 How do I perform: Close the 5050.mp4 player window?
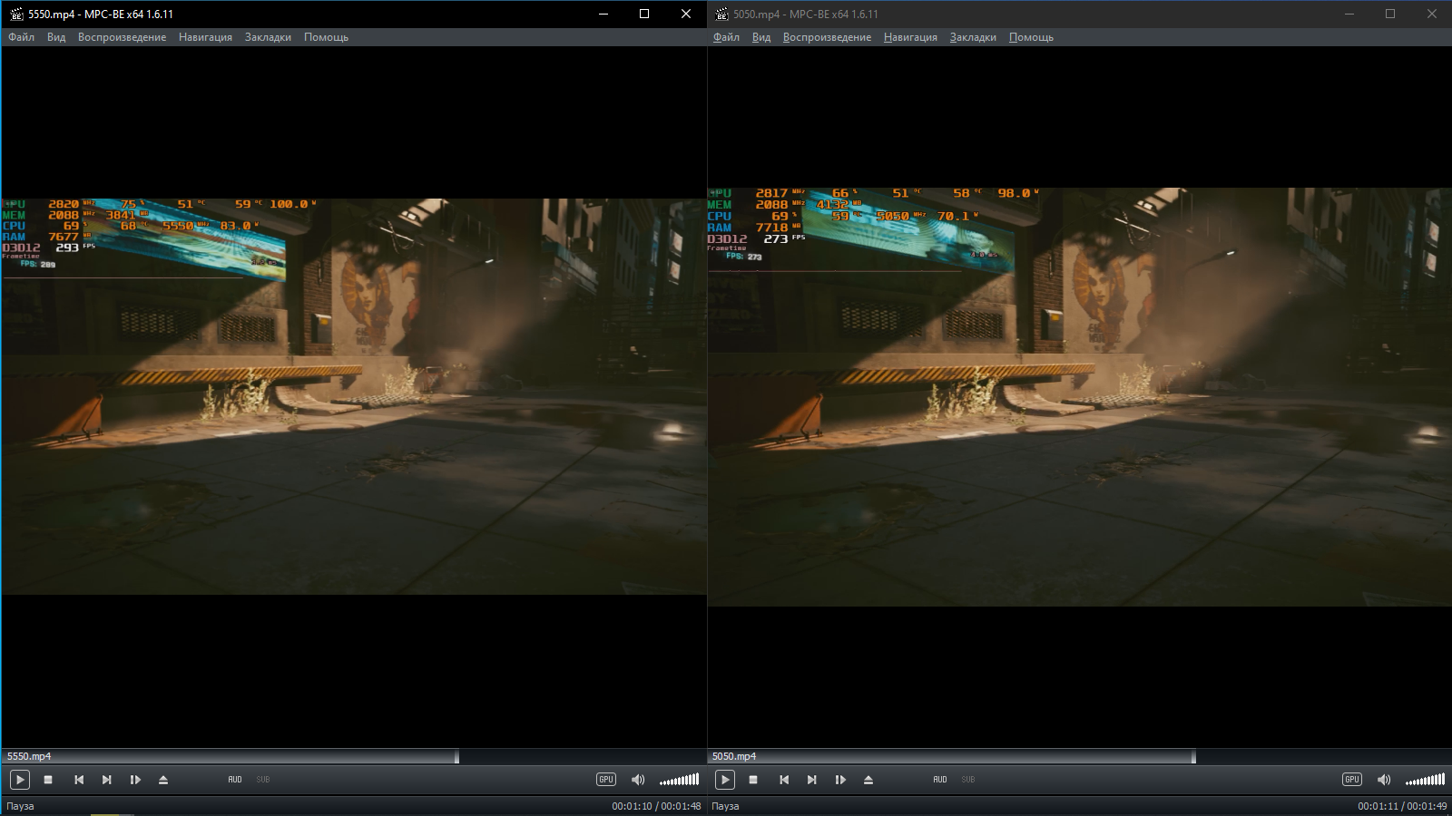[1432, 14]
